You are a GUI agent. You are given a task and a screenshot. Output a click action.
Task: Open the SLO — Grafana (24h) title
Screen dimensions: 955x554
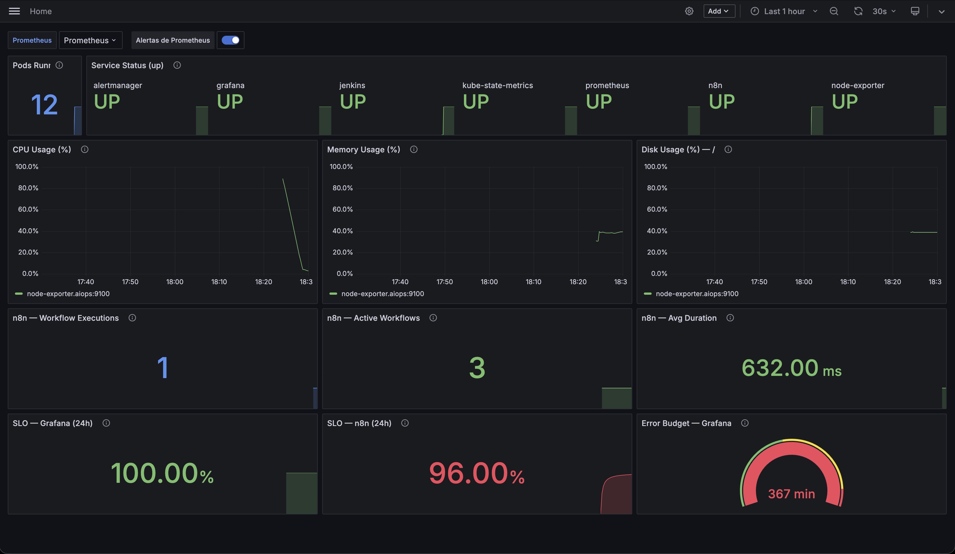click(x=53, y=423)
